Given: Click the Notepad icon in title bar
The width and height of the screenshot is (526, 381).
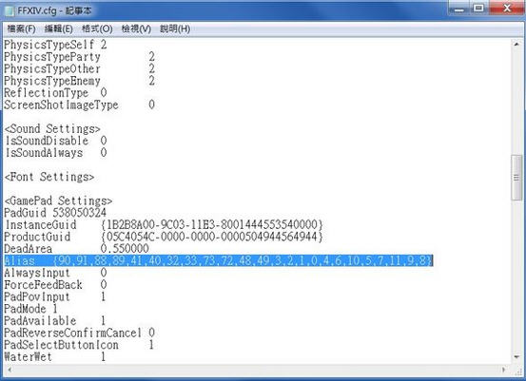Looking at the screenshot, I should (x=10, y=10).
